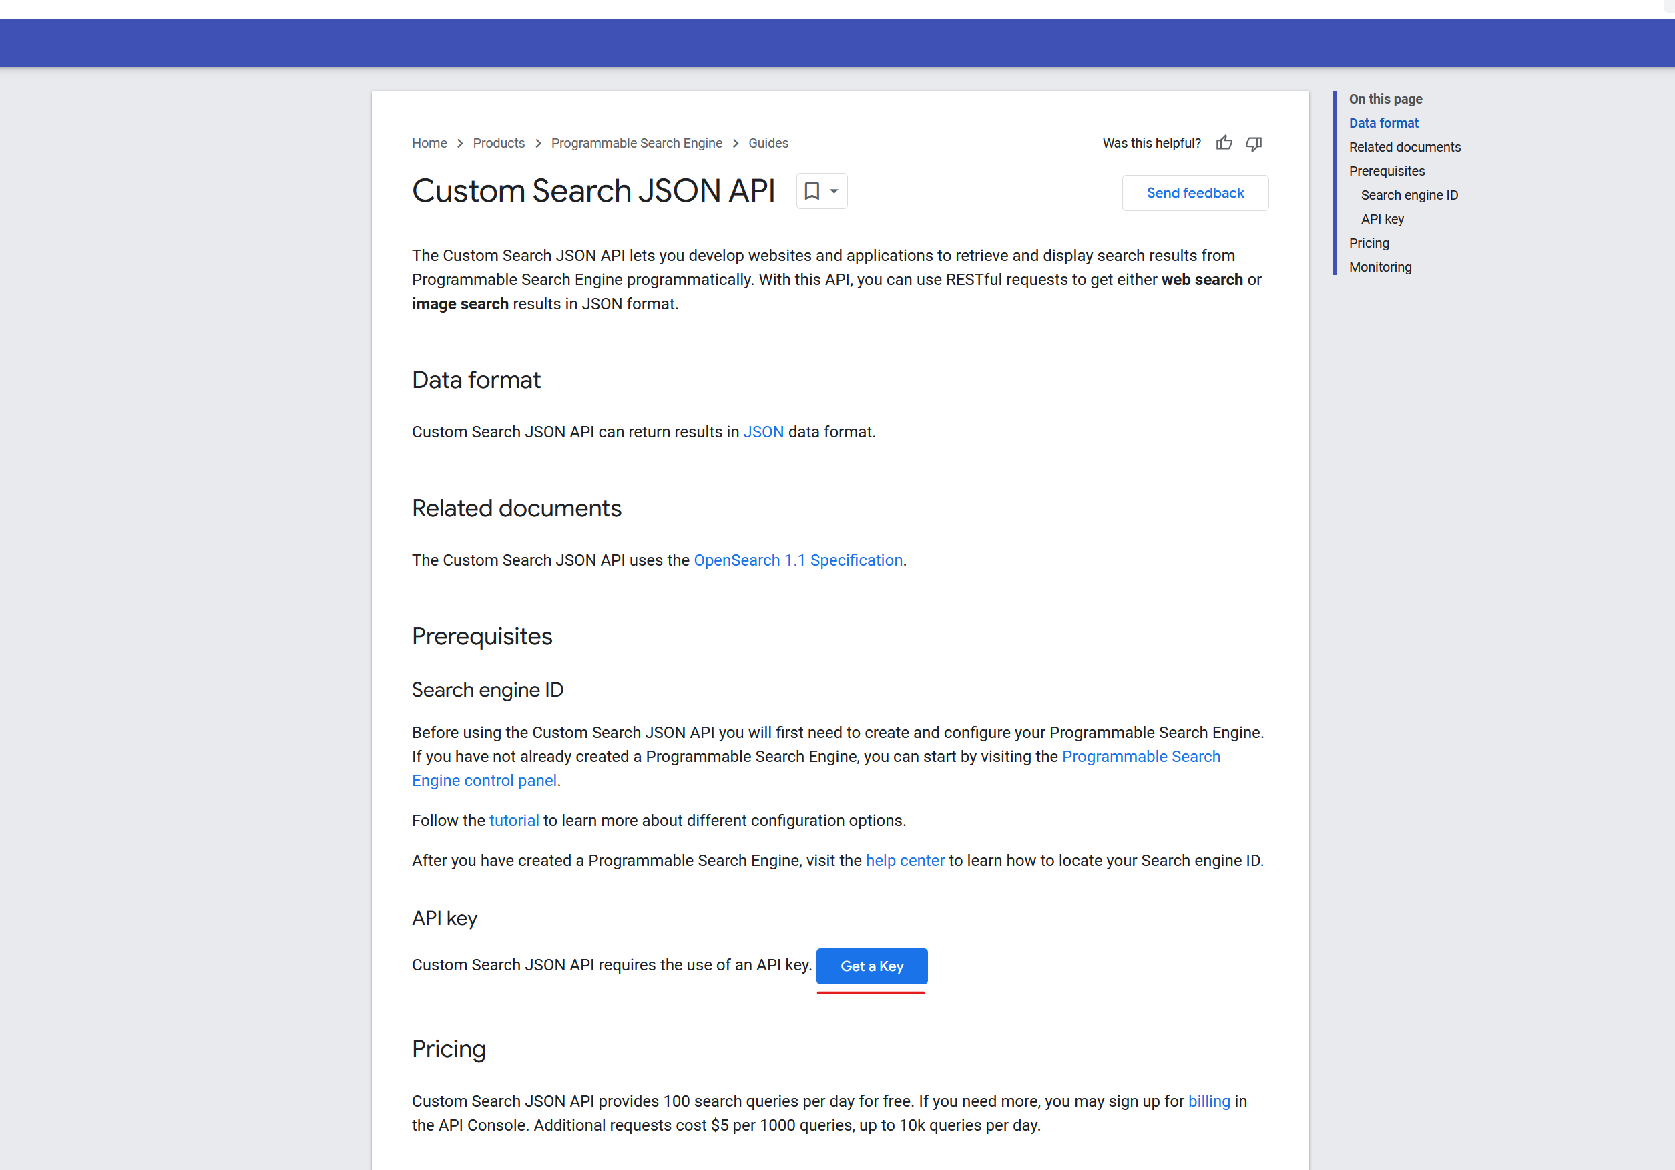
Task: Click the API key subsection heading
Action: 444,919
